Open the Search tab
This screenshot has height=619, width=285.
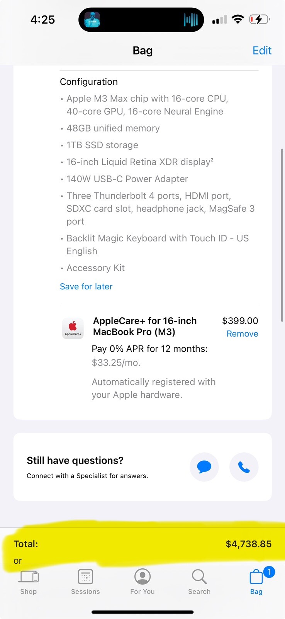(x=199, y=581)
